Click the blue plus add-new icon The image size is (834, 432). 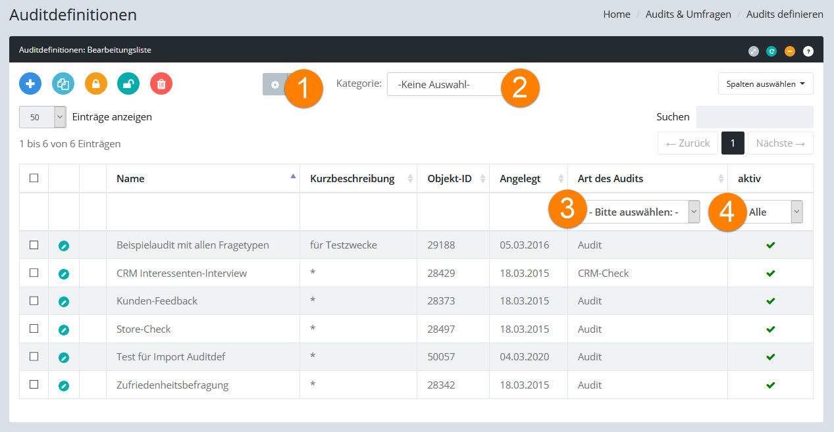30,84
